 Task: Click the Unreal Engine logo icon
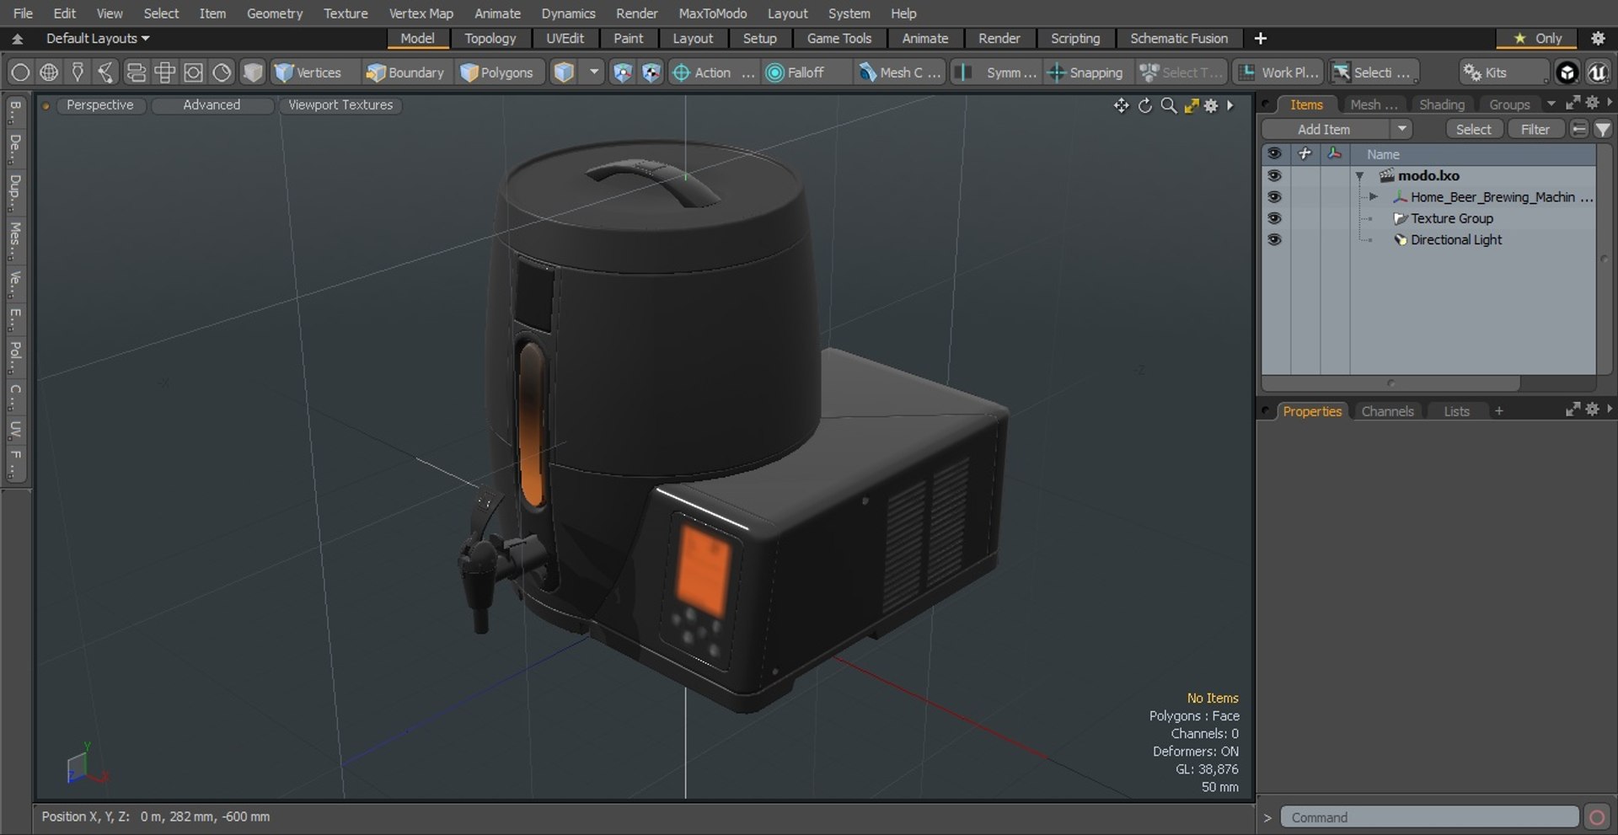click(1597, 72)
